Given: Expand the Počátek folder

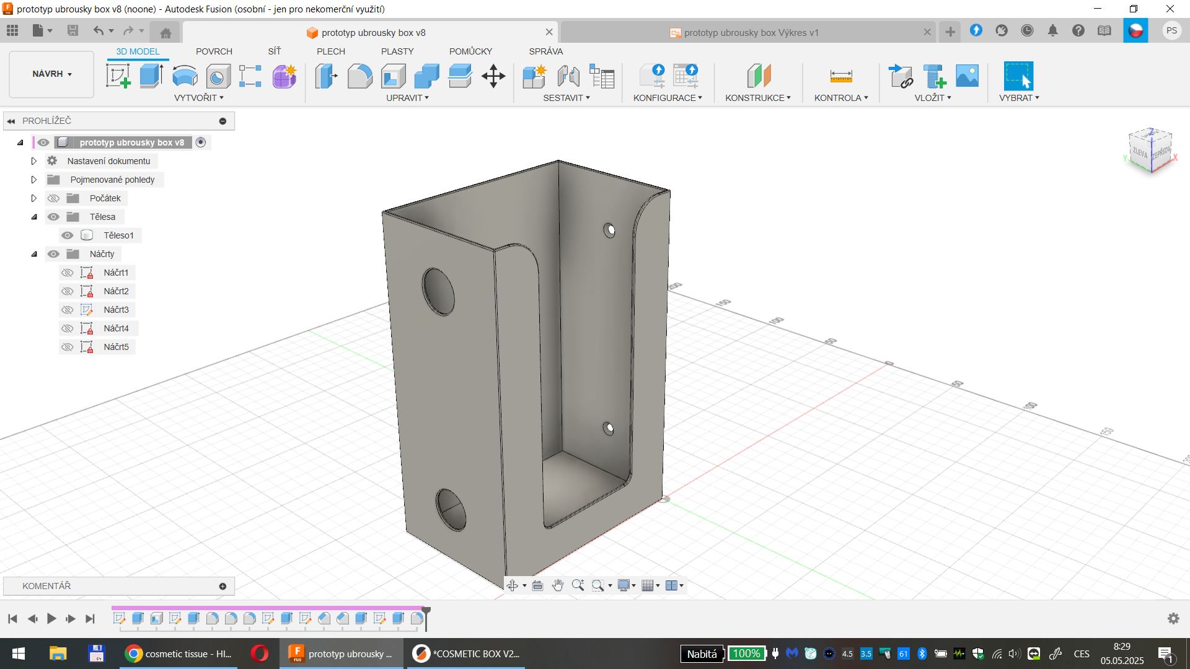Looking at the screenshot, I should [34, 198].
